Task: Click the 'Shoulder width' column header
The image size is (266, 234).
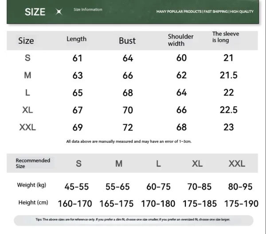Action: coord(180,40)
